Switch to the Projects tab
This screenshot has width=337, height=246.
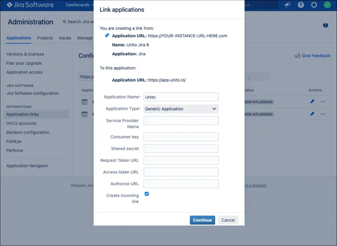[x=45, y=38]
